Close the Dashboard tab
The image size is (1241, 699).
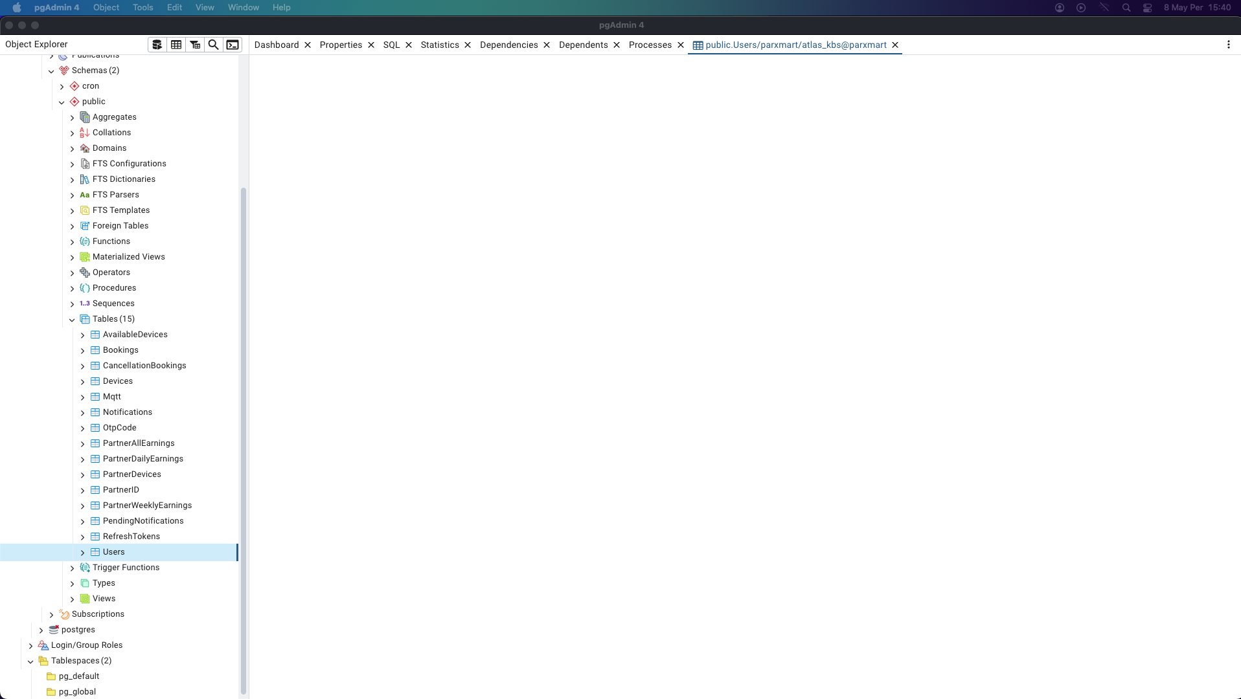pyautogui.click(x=308, y=45)
